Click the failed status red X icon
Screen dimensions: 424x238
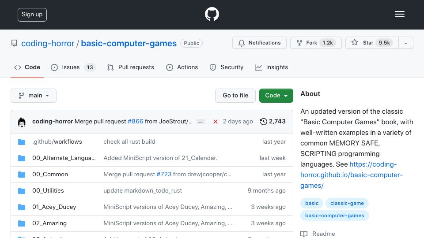[215, 122]
